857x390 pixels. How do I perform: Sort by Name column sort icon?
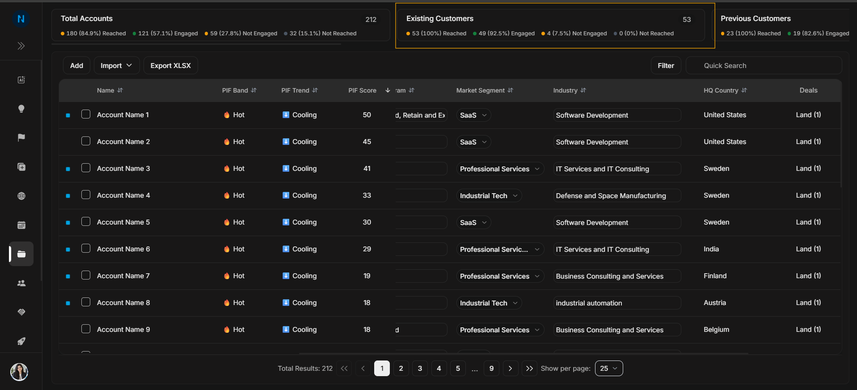(x=120, y=90)
